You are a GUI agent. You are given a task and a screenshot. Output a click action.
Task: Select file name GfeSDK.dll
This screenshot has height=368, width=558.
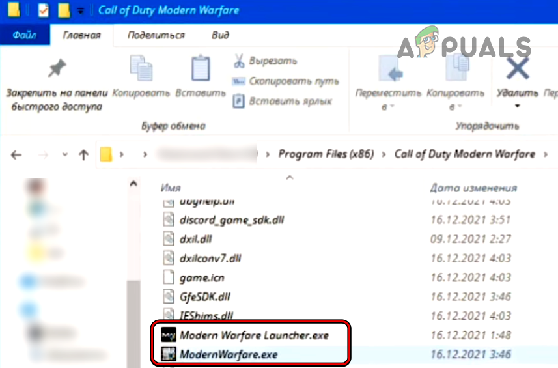point(205,297)
